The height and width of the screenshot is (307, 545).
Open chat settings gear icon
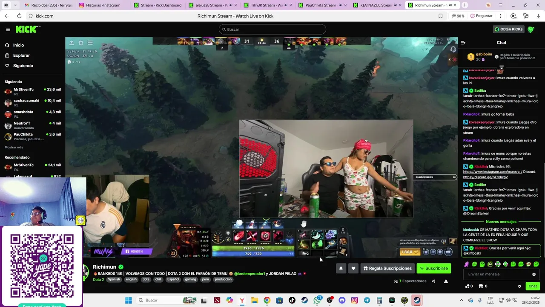(x=519, y=286)
